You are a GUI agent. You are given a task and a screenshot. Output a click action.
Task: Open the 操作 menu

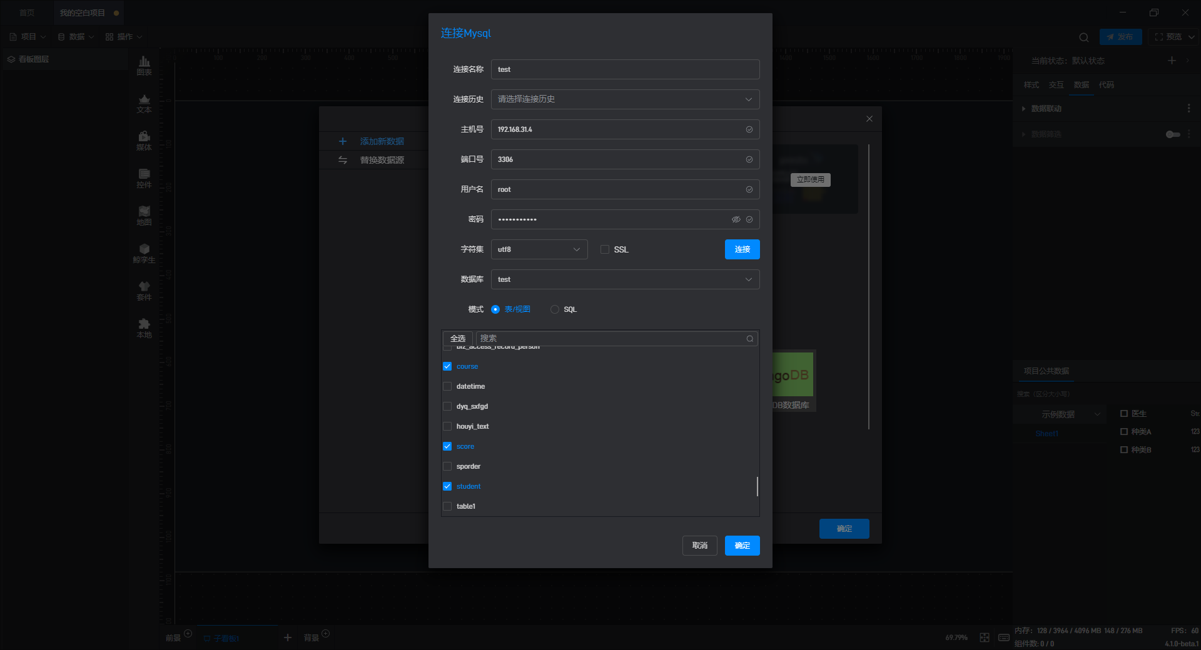[x=124, y=37]
